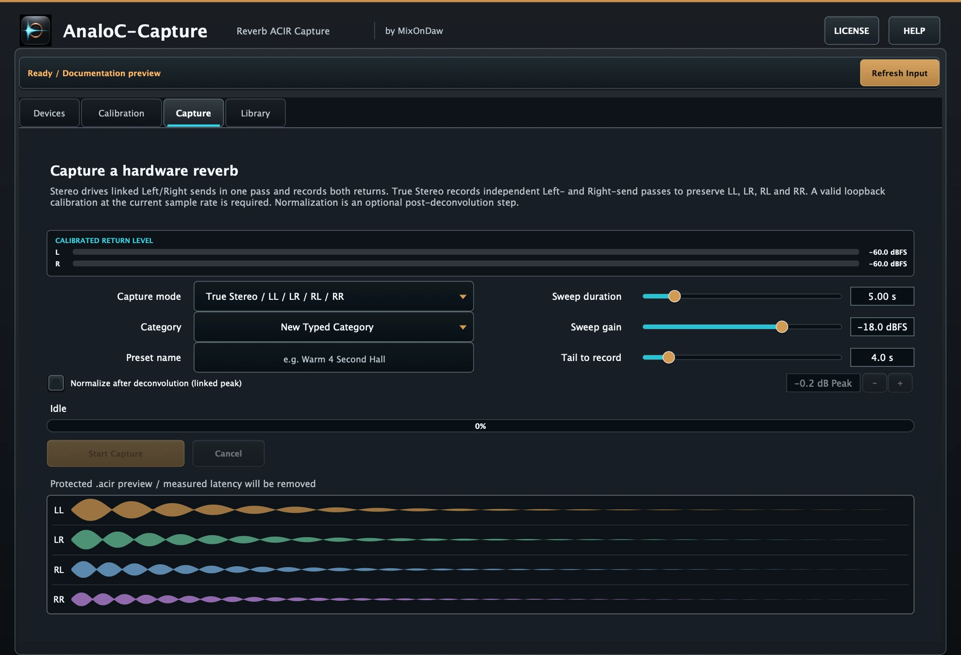Click the -18.0 dBFS sweep gain field
This screenshot has width=961, height=655.
(x=882, y=327)
